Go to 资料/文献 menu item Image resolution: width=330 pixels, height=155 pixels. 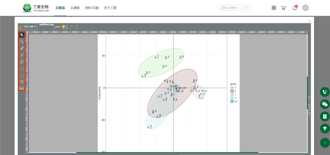point(92,8)
